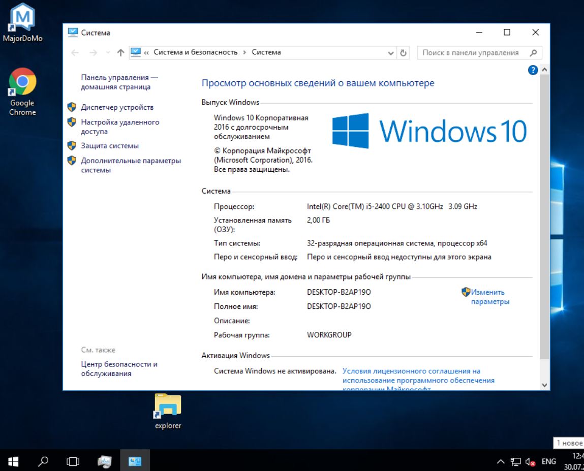Image resolution: width=584 pixels, height=471 pixels.
Task: Open the MajorDoMo desktop shortcut
Action: tap(21, 18)
